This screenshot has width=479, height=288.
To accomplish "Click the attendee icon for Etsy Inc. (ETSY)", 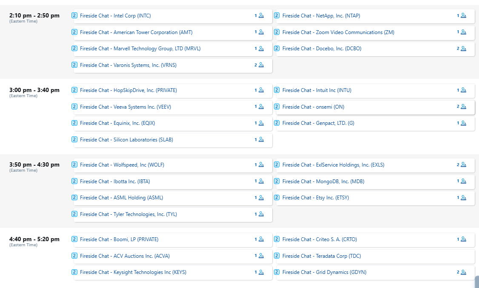I will pyautogui.click(x=463, y=198).
